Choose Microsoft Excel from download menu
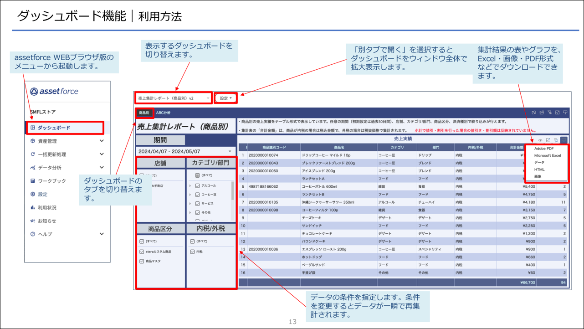The height and width of the screenshot is (329, 584). 547,155
